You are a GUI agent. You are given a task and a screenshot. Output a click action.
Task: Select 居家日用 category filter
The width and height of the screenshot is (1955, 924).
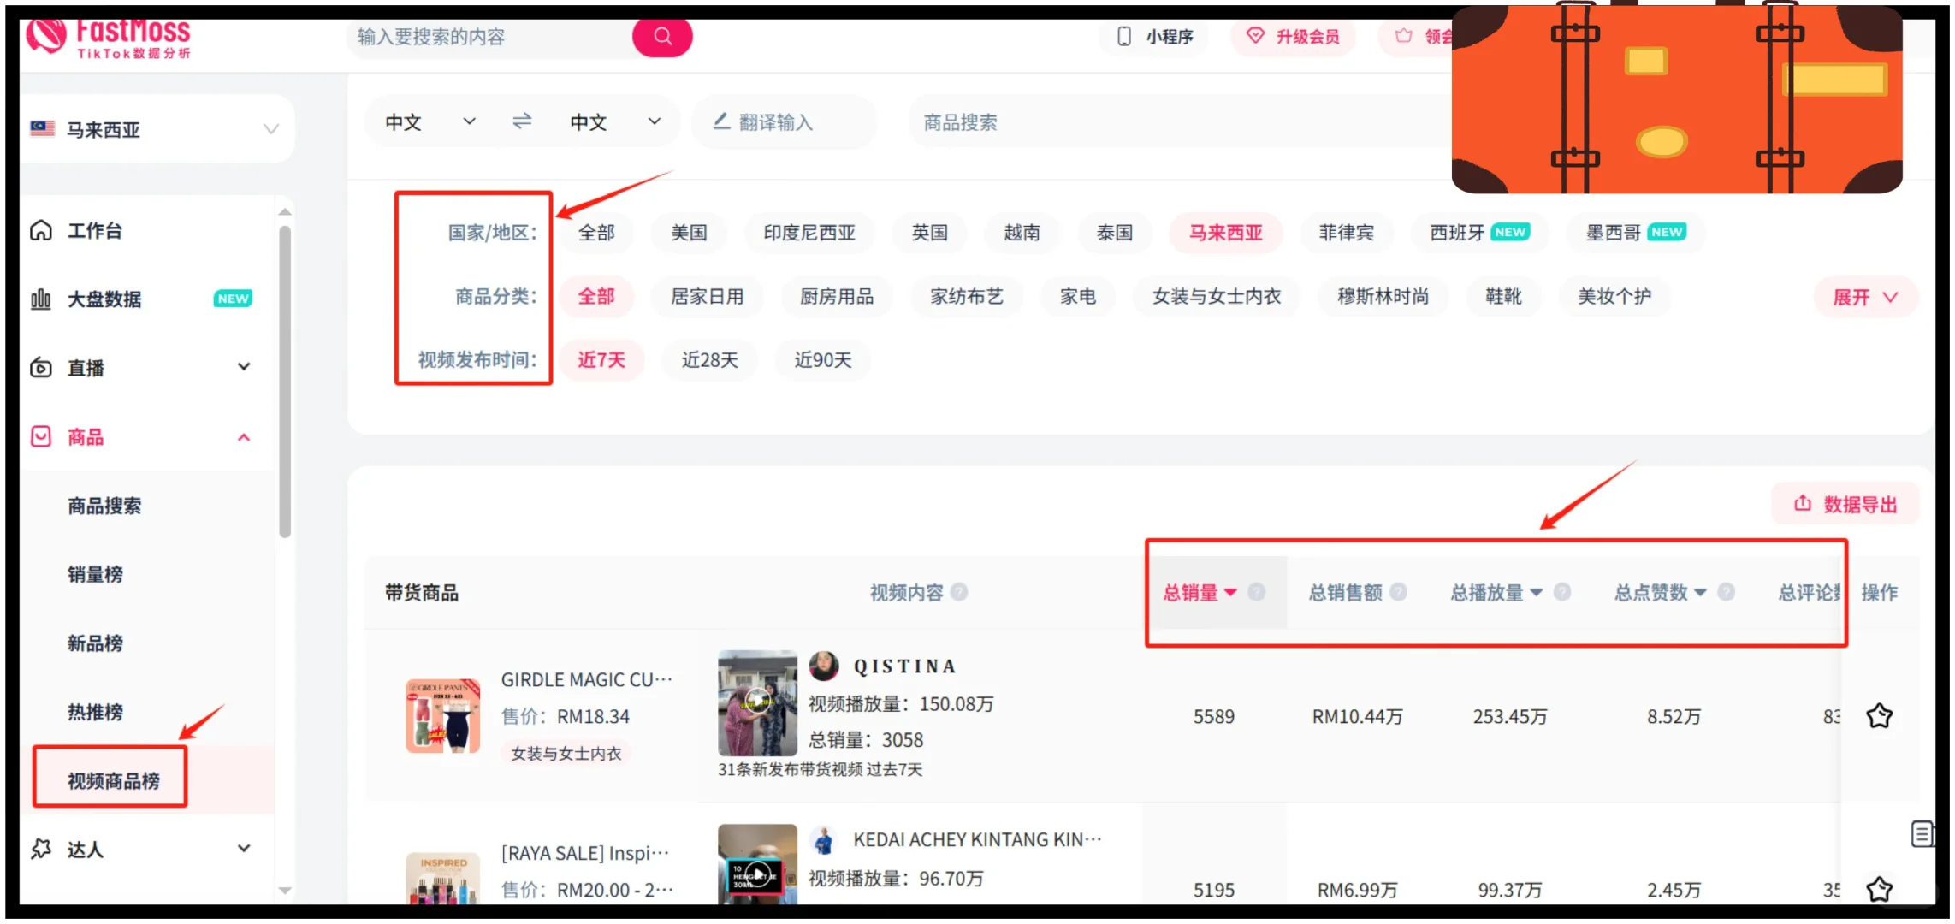pos(707,297)
